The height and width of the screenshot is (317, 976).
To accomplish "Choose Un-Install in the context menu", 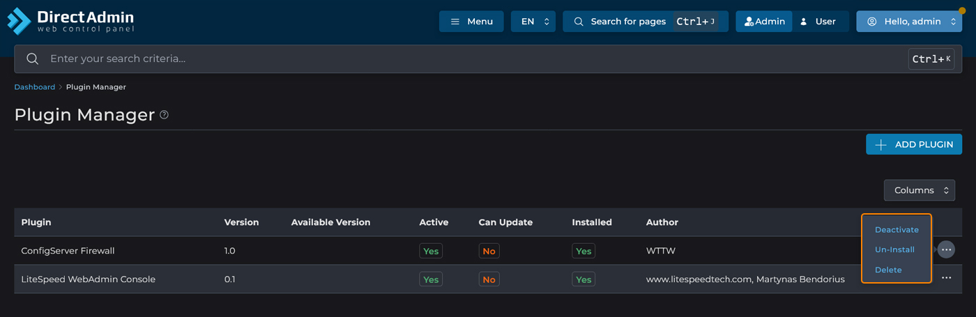I will pos(894,249).
